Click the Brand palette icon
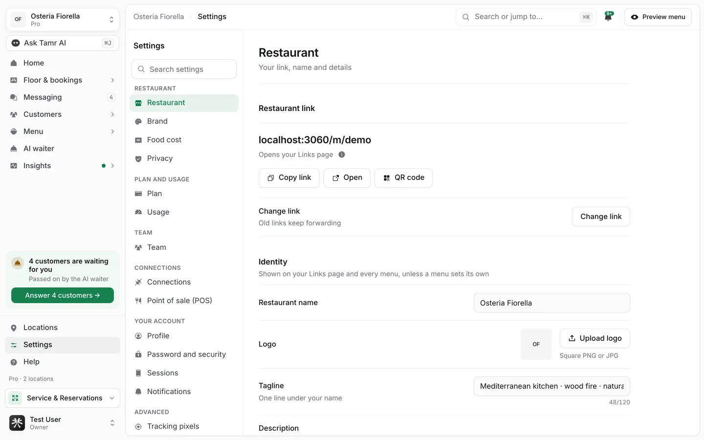The width and height of the screenshot is (704, 440). point(138,121)
